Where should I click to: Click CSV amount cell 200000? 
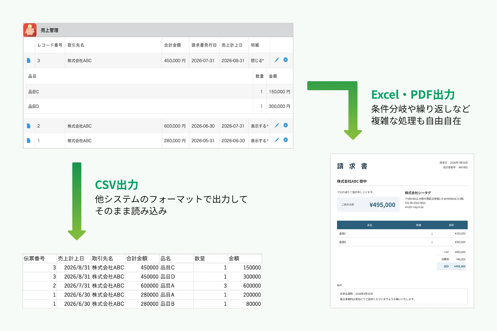coord(245,295)
